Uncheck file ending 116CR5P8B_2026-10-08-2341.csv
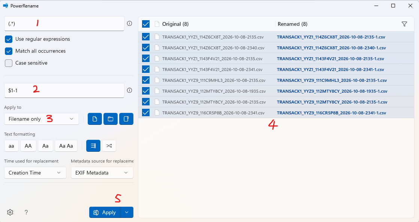419x222 pixels. click(x=146, y=113)
